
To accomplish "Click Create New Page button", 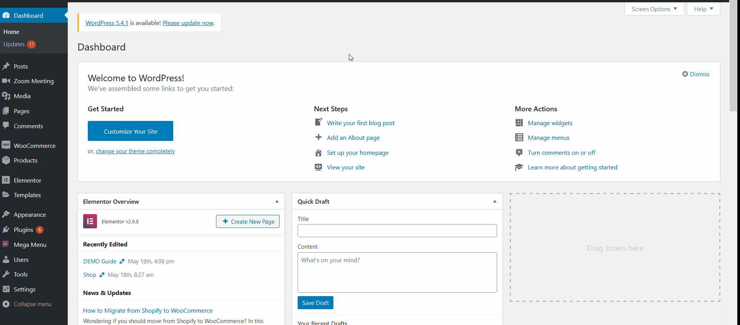I will click(248, 221).
